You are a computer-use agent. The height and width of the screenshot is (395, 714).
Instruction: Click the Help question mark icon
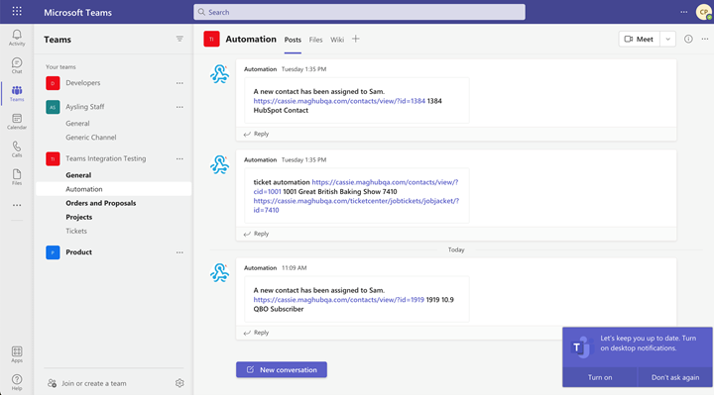point(17,382)
